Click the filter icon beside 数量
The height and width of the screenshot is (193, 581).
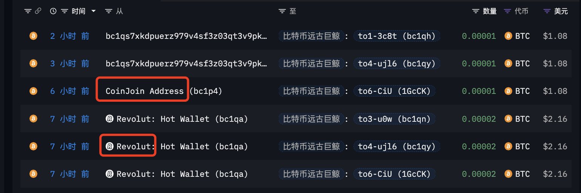[476, 11]
